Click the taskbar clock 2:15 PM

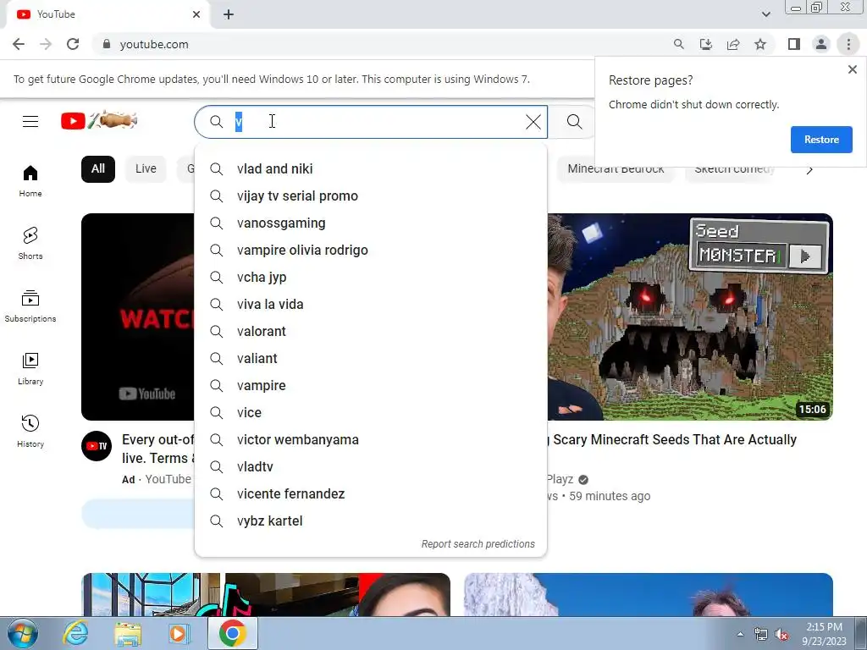(824, 633)
